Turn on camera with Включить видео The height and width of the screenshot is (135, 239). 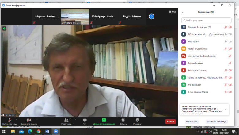[x=29, y=121]
